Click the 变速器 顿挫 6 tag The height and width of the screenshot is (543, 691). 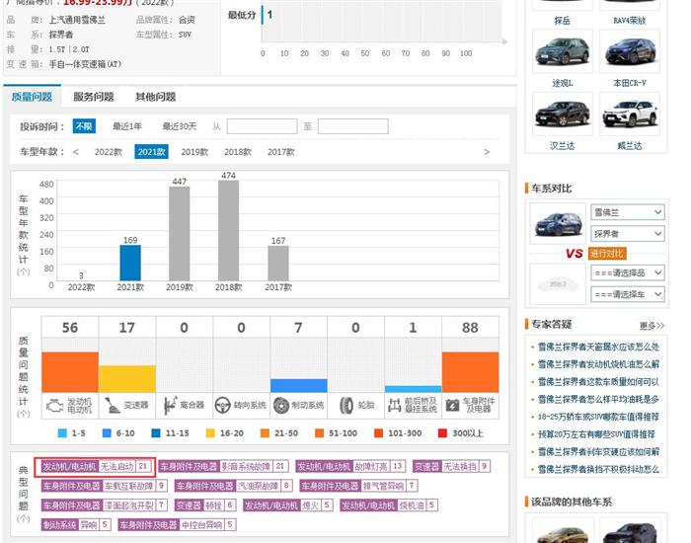click(x=205, y=505)
